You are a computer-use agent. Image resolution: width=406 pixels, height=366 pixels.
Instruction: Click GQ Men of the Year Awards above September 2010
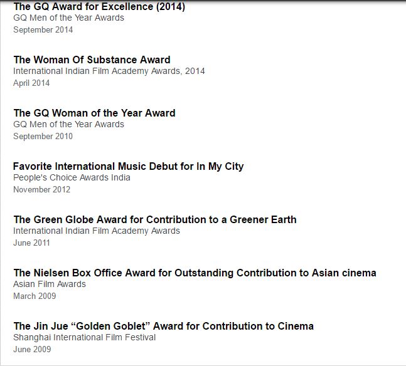[68, 125]
